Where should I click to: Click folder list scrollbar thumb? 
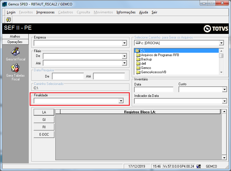pyautogui.click(x=221, y=56)
